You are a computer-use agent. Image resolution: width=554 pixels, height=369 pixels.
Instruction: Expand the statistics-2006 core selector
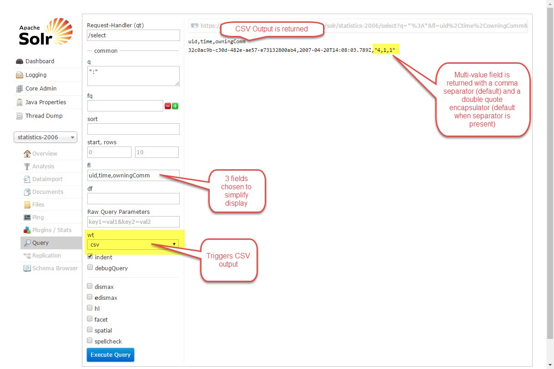(x=45, y=137)
